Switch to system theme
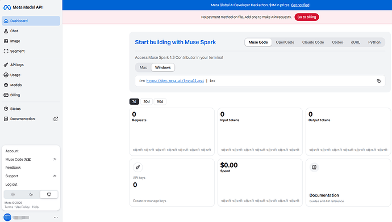Viewport: 392px width, 222px height. point(49,194)
